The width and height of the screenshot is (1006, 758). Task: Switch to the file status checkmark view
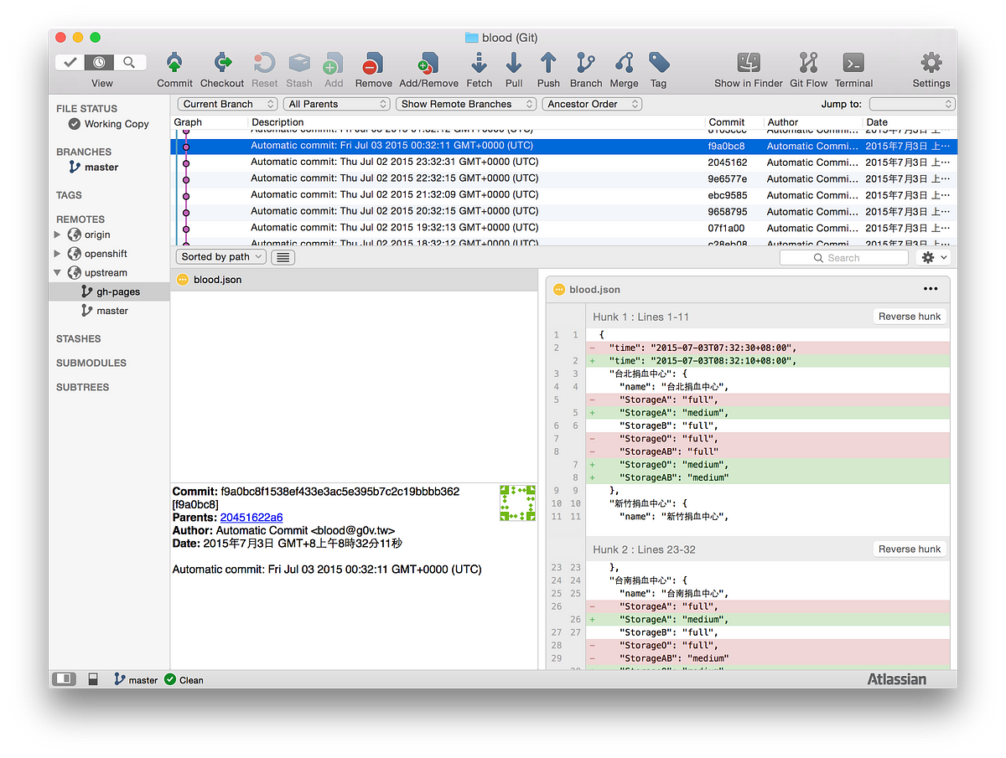tap(71, 62)
